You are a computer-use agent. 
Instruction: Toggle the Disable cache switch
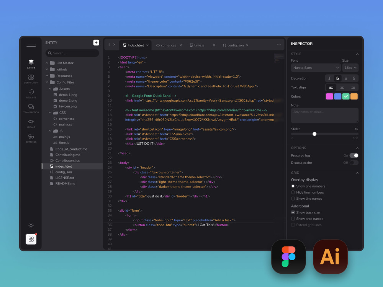click(x=354, y=163)
